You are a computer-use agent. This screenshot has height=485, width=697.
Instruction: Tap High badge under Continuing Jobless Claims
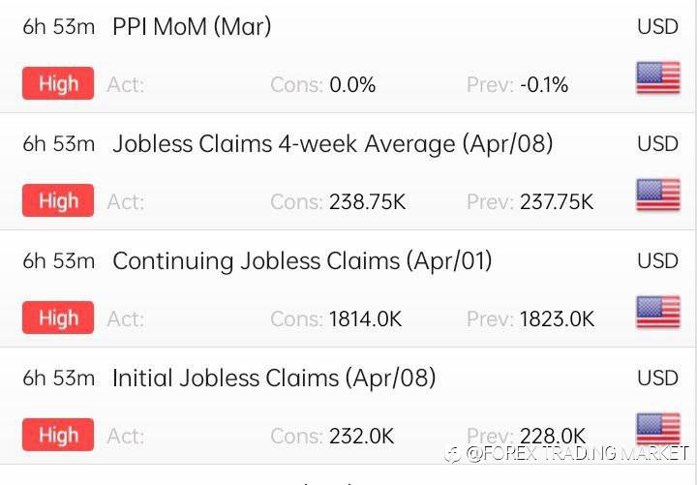click(58, 318)
